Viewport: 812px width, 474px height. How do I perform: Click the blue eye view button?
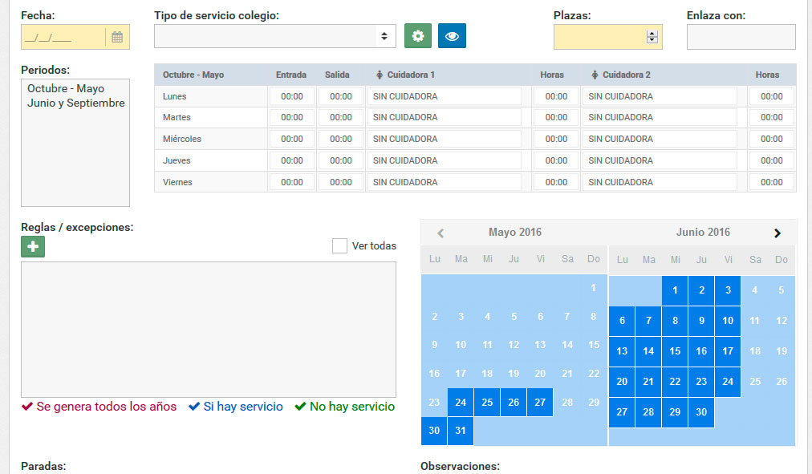point(452,36)
